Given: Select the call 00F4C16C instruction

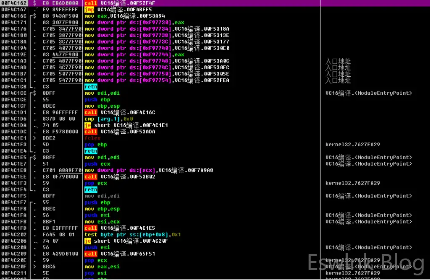Looking at the screenshot, I should (120, 112).
